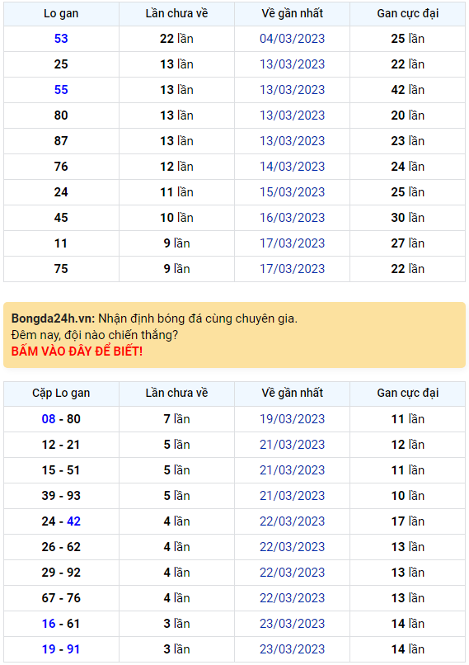This screenshot has height=665, width=469.
Task: Click the 27 lần cell in row 11
Action: point(407,243)
